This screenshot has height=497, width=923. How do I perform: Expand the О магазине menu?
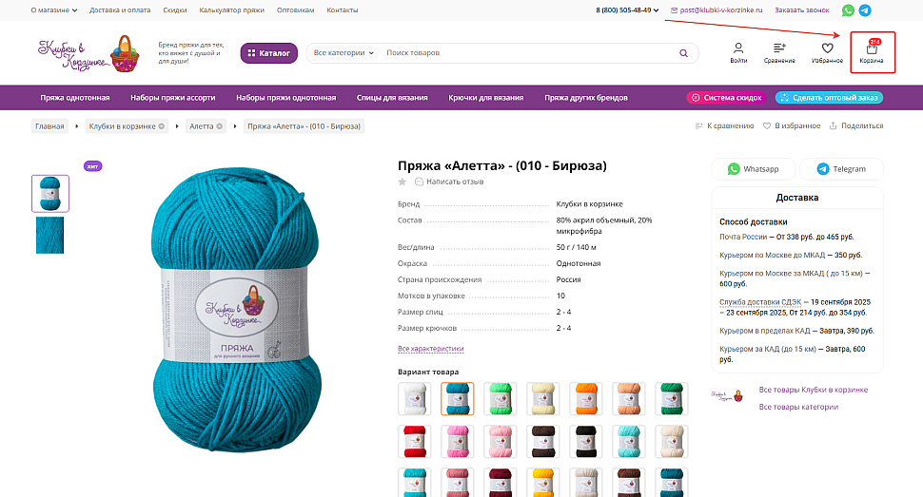pos(54,10)
